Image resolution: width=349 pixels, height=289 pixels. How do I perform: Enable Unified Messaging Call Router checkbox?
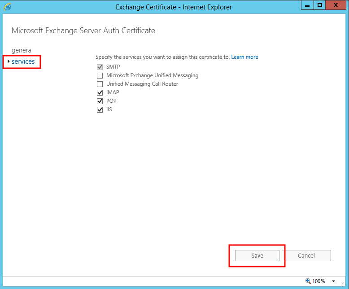100,84
